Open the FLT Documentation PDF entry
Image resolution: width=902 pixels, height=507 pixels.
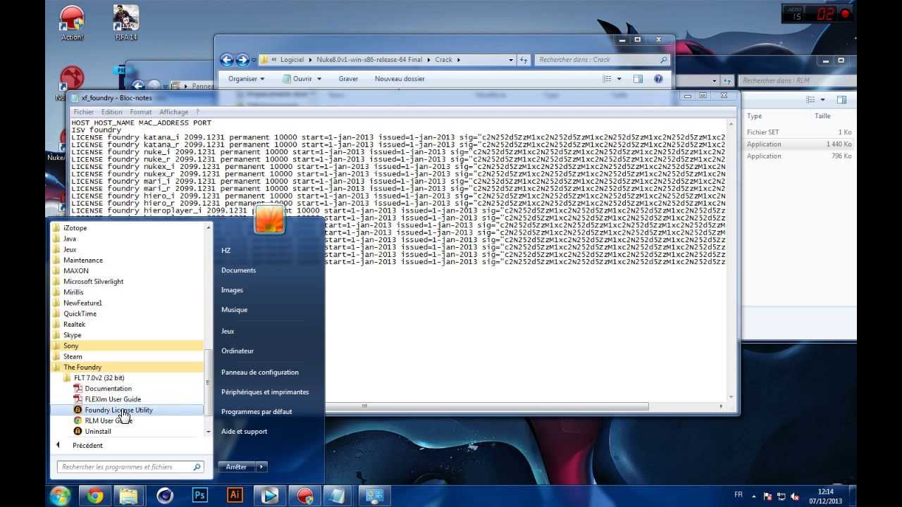(108, 389)
